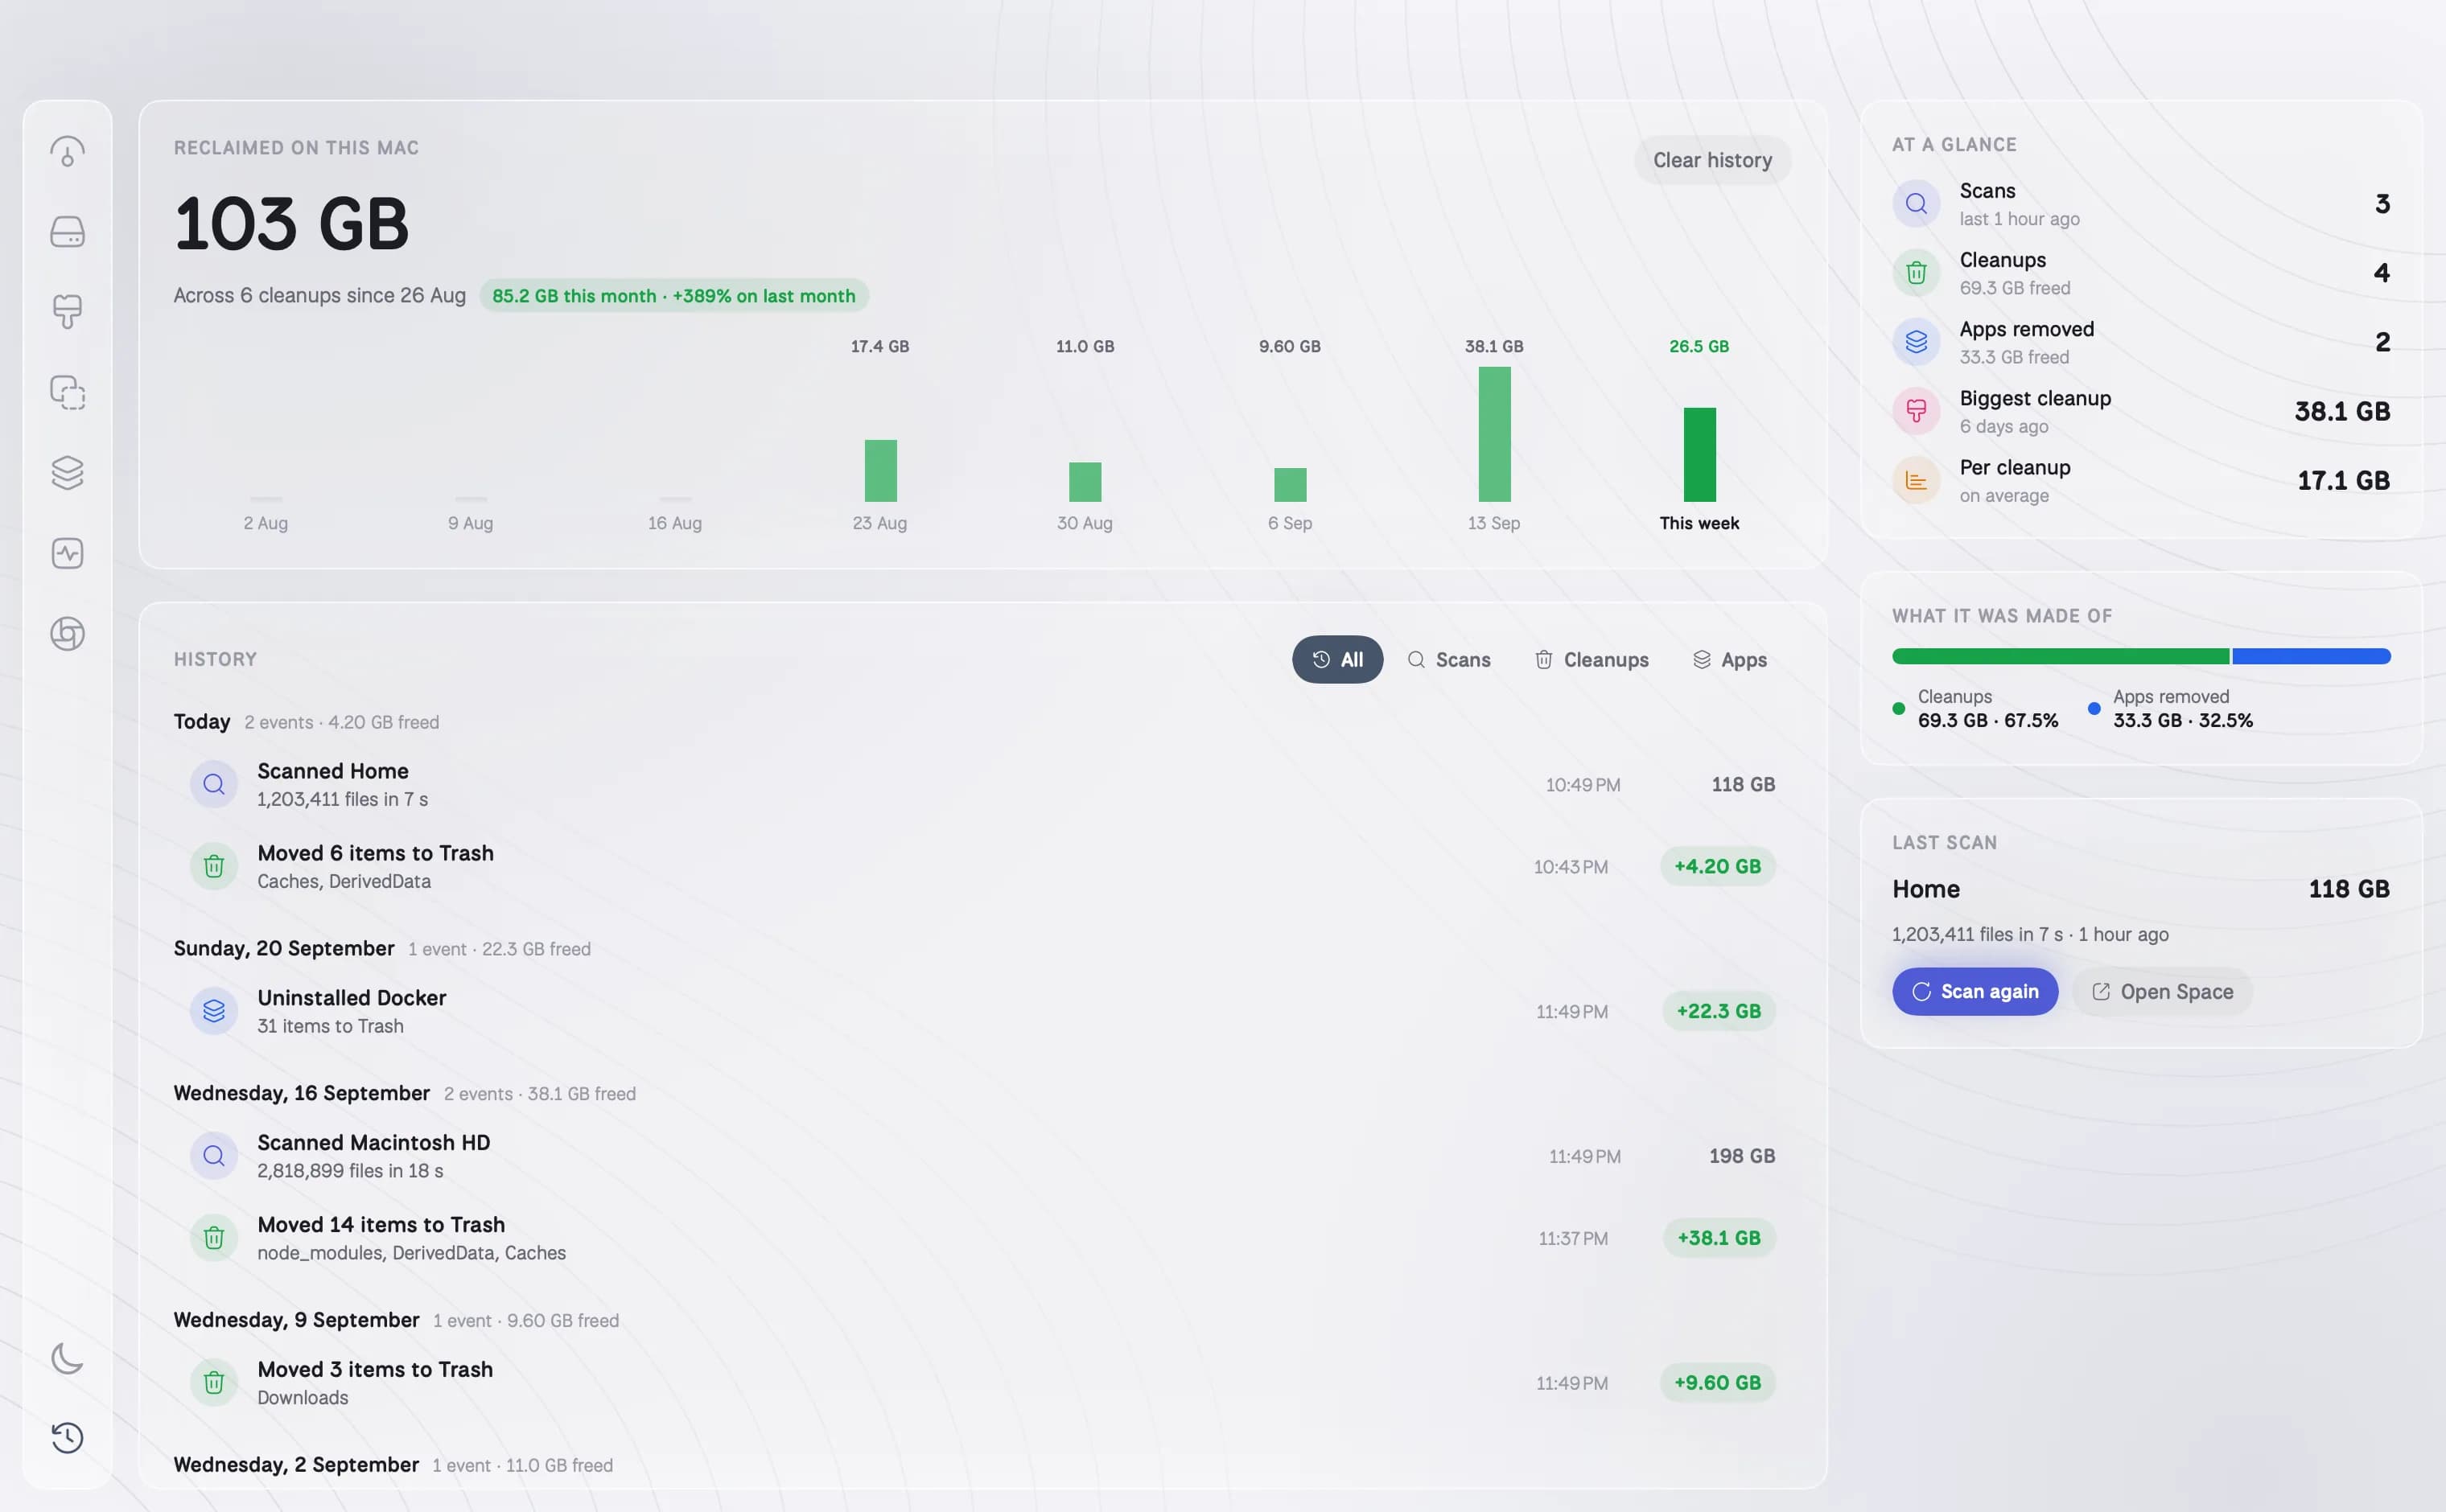Click the '85.2 GB this month' green badge
The height and width of the screenshot is (1512, 2446).
[x=673, y=296]
